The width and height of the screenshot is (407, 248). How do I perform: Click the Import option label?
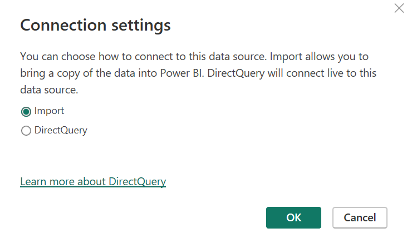49,111
